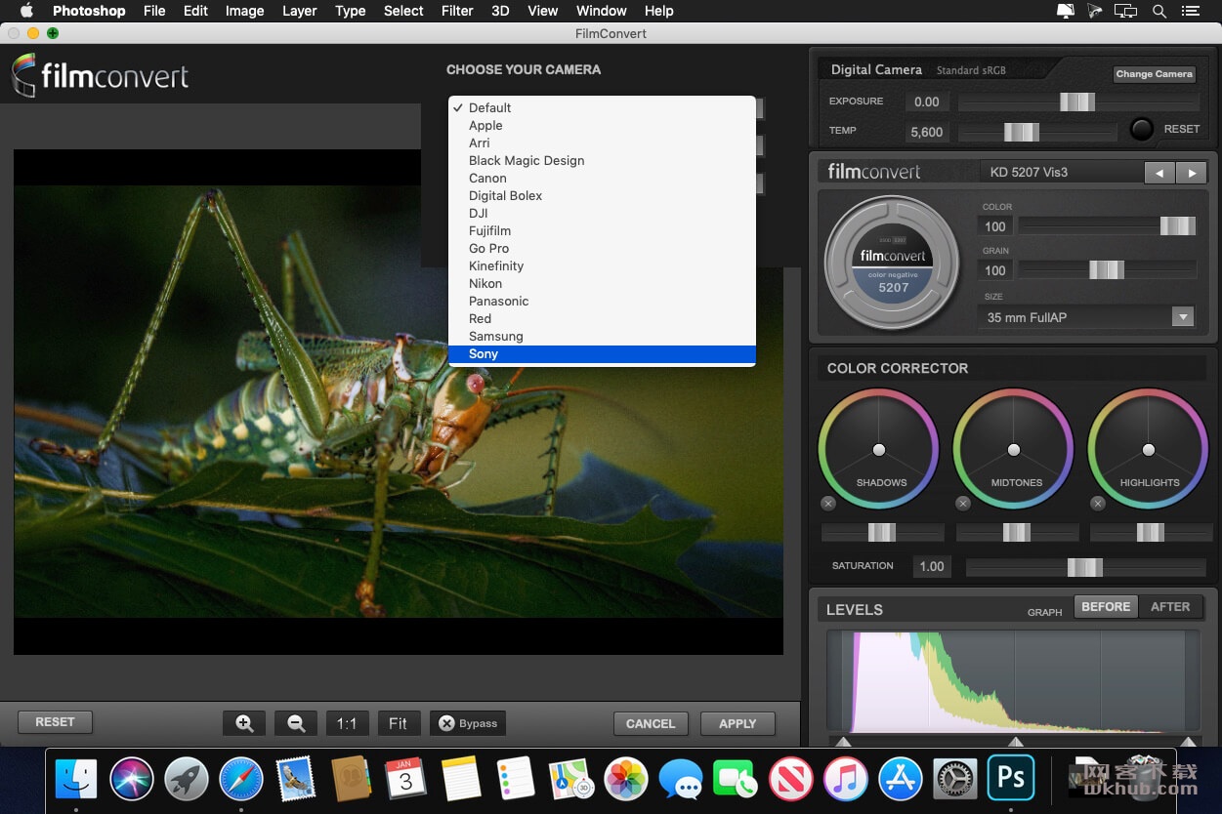Click the TEMP slider handle
Image resolution: width=1222 pixels, height=814 pixels.
[1022, 132]
